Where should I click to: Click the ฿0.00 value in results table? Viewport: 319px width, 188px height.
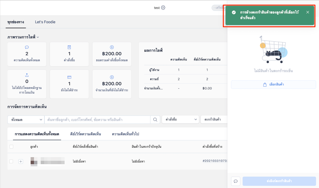click(x=207, y=88)
